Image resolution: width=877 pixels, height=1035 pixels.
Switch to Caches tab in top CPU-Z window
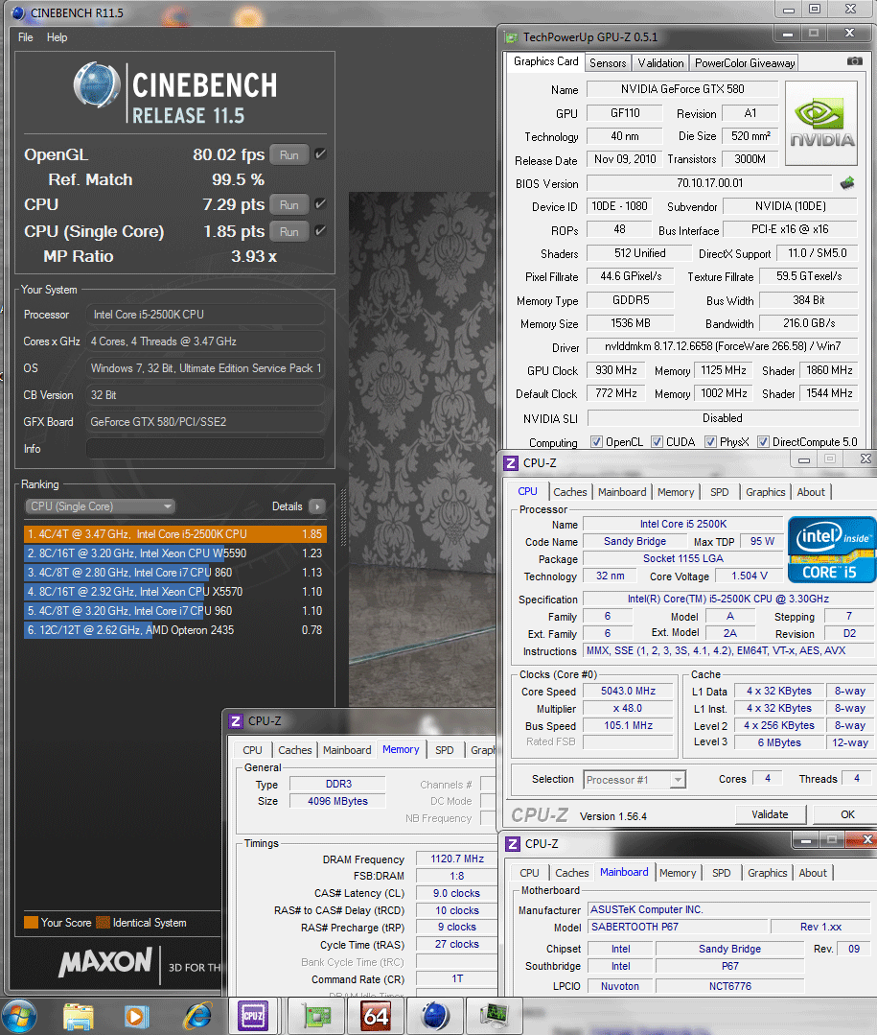tap(569, 492)
